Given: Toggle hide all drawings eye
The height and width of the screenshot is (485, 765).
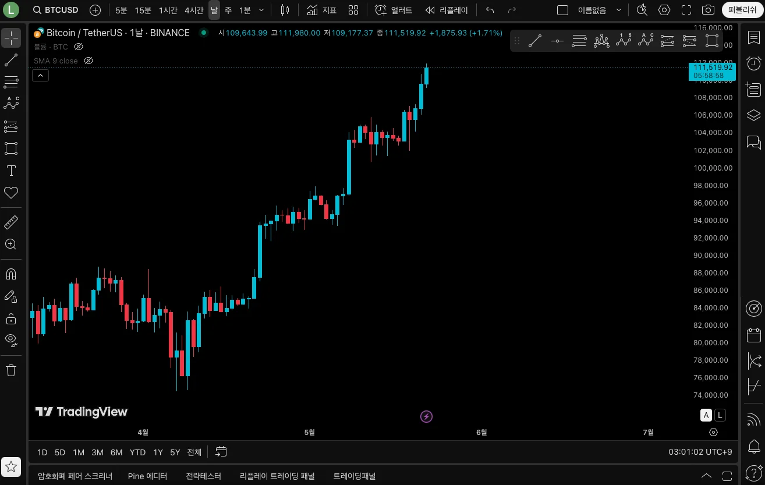Looking at the screenshot, I should tap(11, 339).
